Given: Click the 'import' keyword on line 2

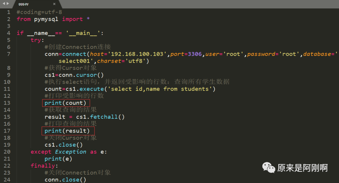Looking at the screenshot, I should click(x=73, y=19).
